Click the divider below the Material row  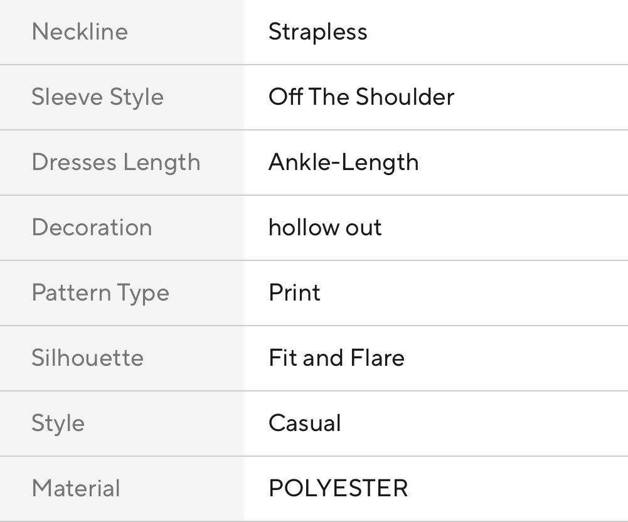point(314,520)
